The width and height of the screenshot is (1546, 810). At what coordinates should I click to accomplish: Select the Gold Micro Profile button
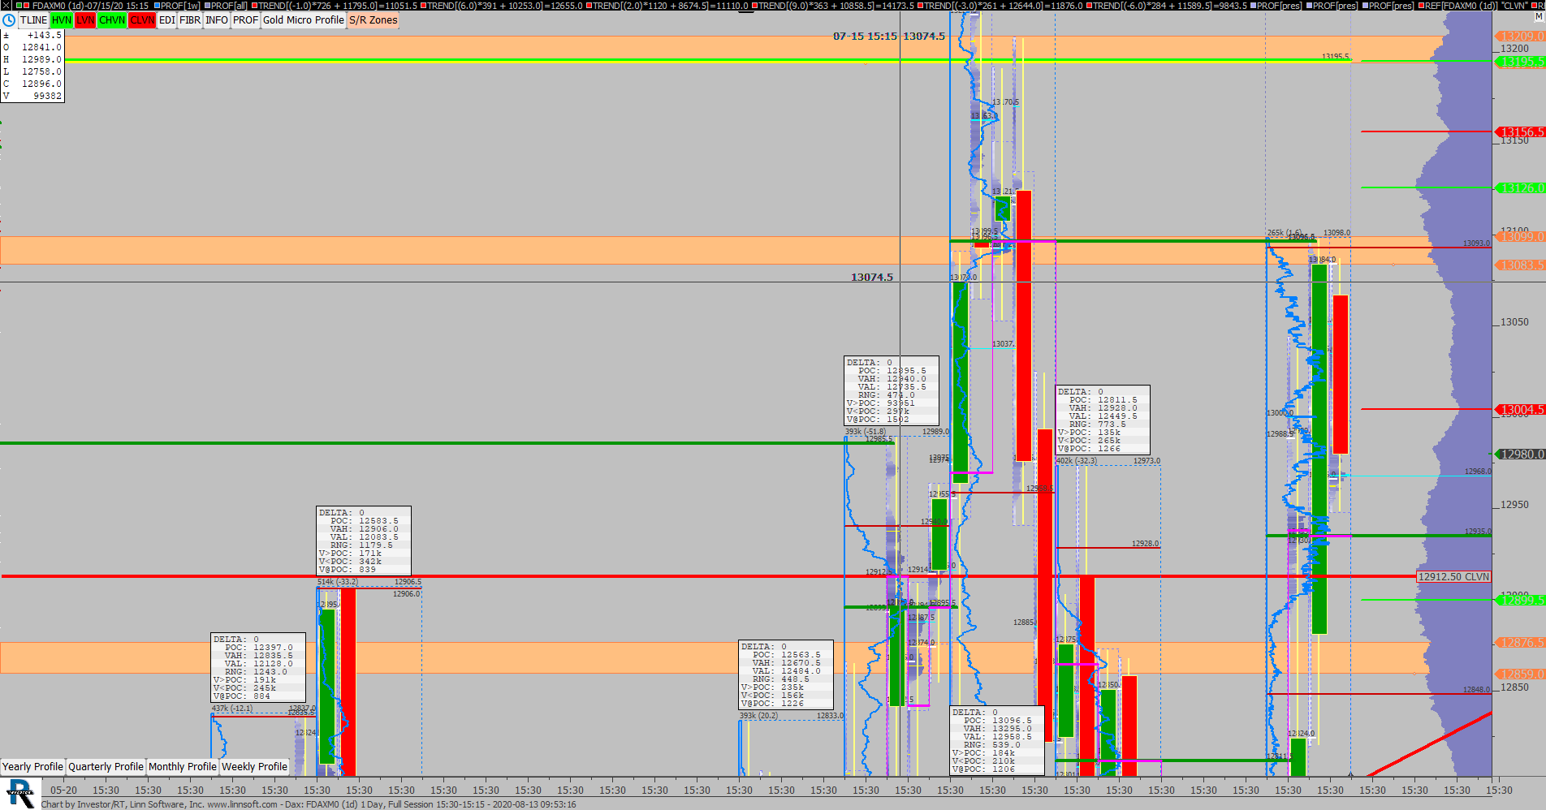coord(304,20)
